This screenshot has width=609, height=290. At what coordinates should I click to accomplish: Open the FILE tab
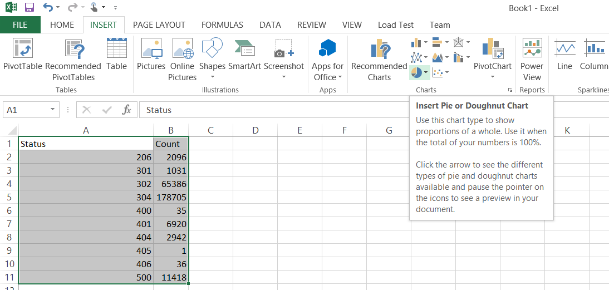[20, 25]
